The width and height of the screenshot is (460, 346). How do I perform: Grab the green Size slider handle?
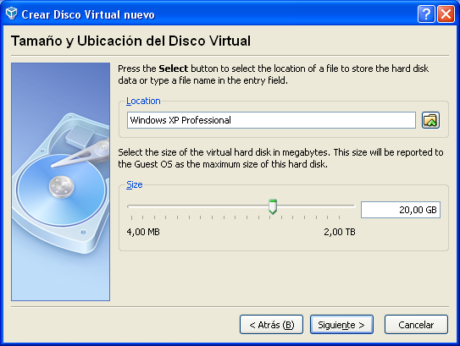pos(273,206)
